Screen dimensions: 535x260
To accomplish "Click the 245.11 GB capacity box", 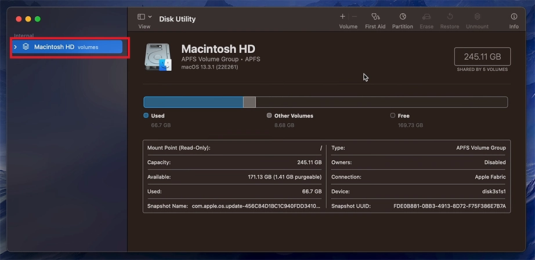I will pyautogui.click(x=482, y=57).
